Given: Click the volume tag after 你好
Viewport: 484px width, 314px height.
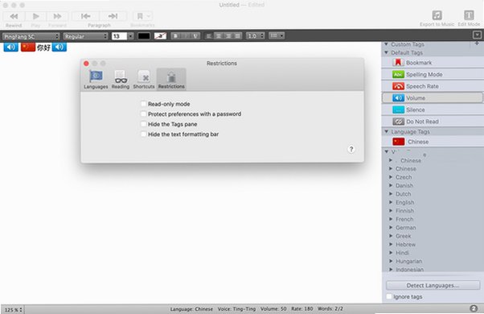Looking at the screenshot, I should (59, 48).
